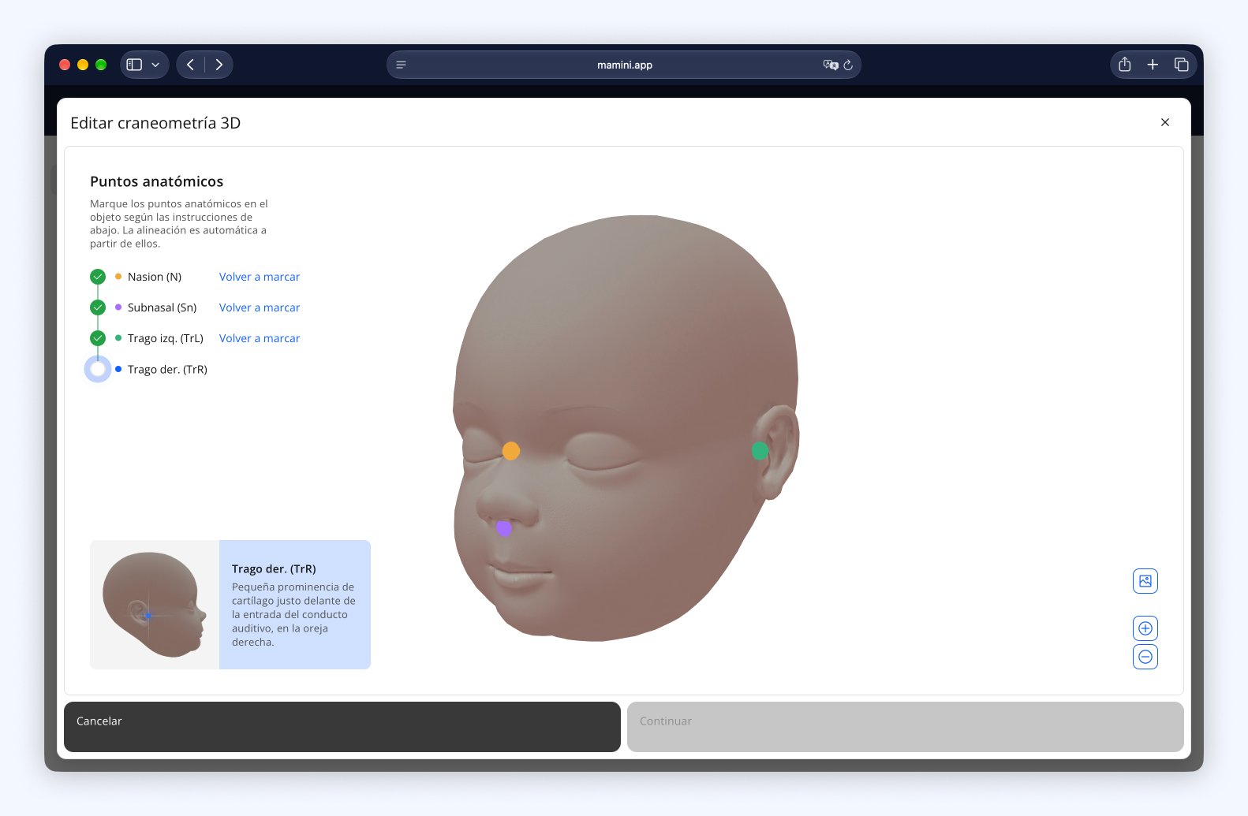Open the reader view icon in address bar
The image size is (1248, 816).
[401, 65]
